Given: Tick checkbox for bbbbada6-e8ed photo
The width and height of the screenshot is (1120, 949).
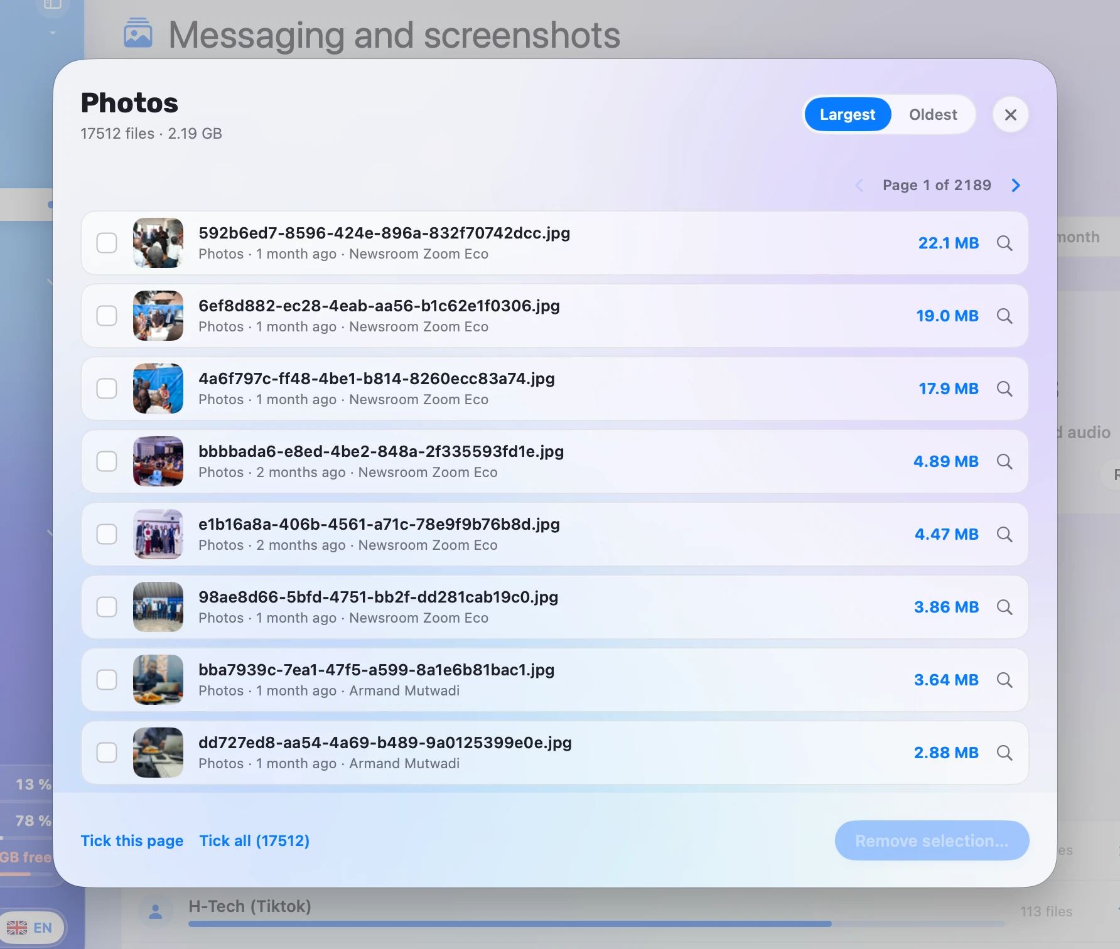Looking at the screenshot, I should coord(107,461).
